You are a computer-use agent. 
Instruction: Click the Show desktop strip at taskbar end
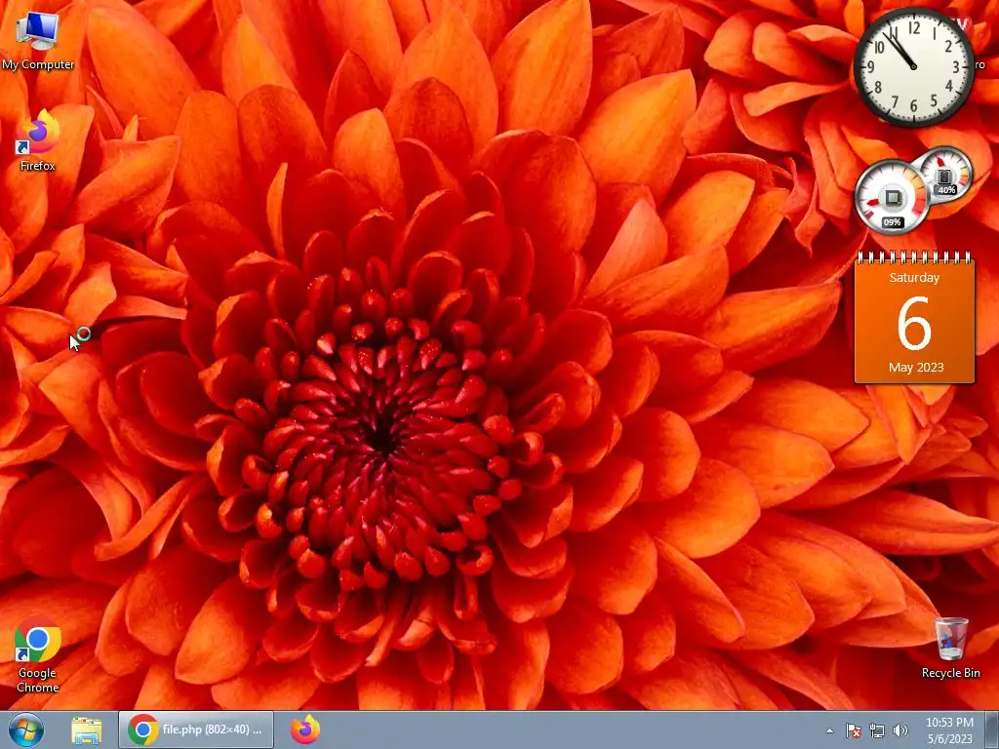[x=991, y=729]
